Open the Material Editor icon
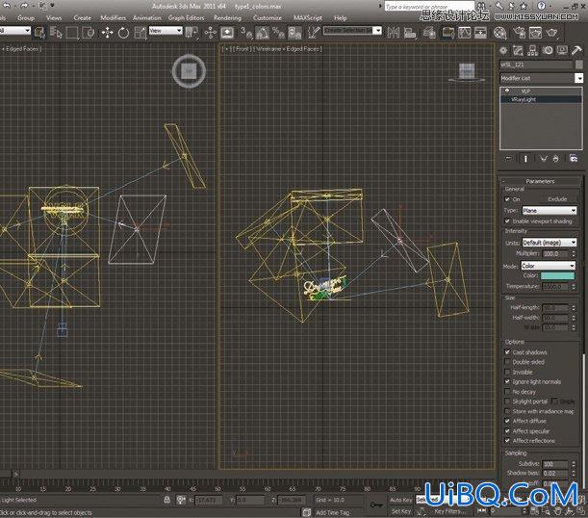 [499, 33]
